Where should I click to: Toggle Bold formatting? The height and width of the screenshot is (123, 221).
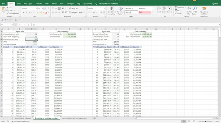click(23, 13)
